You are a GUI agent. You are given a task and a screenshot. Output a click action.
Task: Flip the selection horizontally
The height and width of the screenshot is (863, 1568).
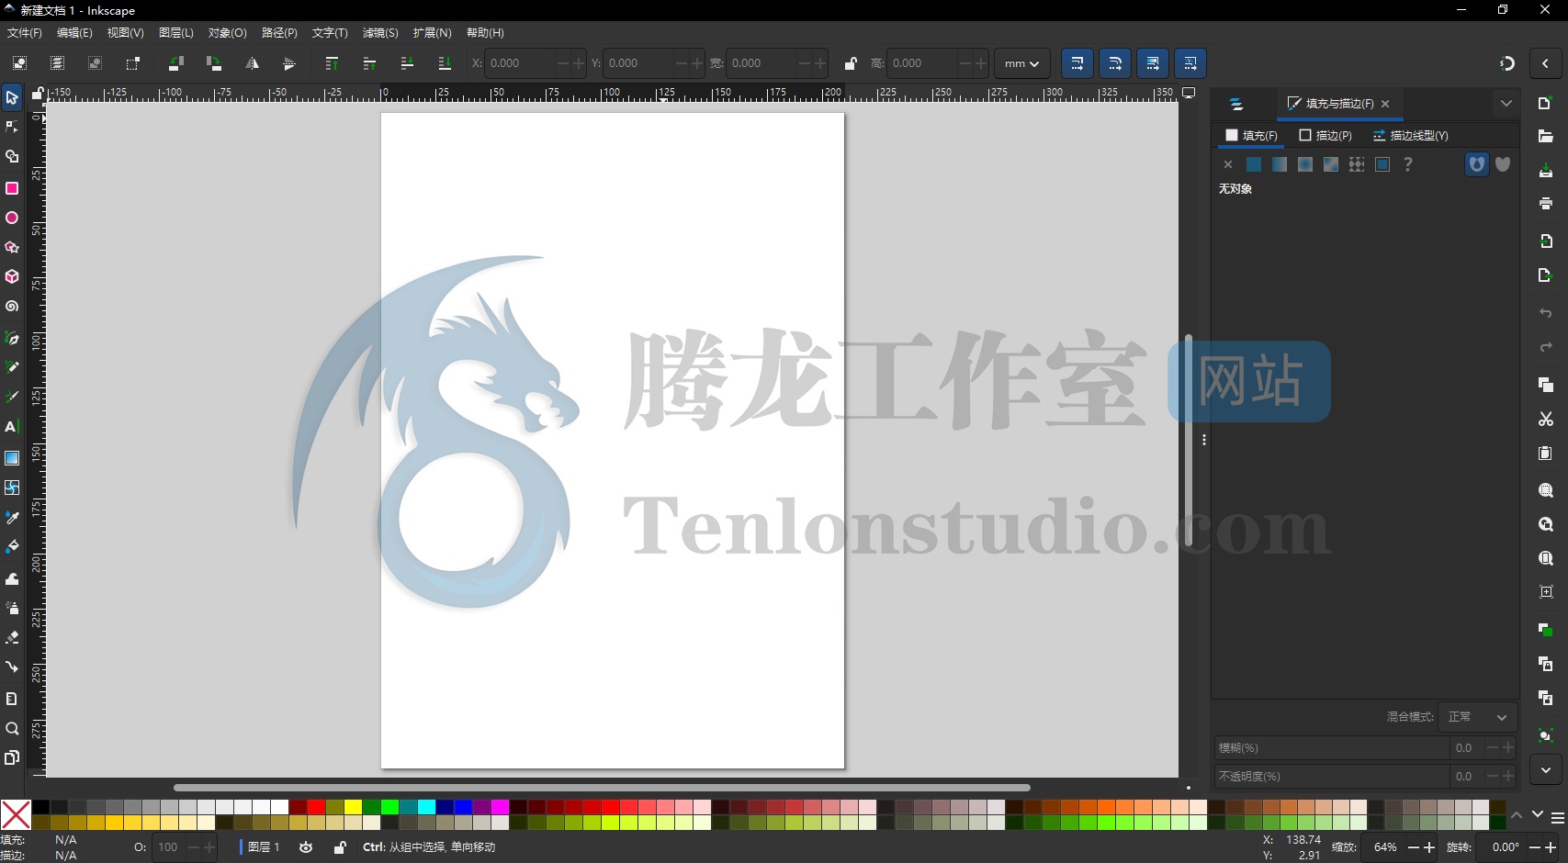click(x=254, y=62)
